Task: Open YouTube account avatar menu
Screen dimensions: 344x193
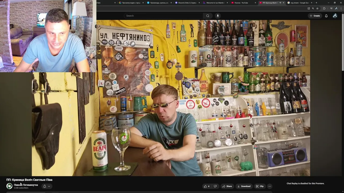Action: (335, 16)
